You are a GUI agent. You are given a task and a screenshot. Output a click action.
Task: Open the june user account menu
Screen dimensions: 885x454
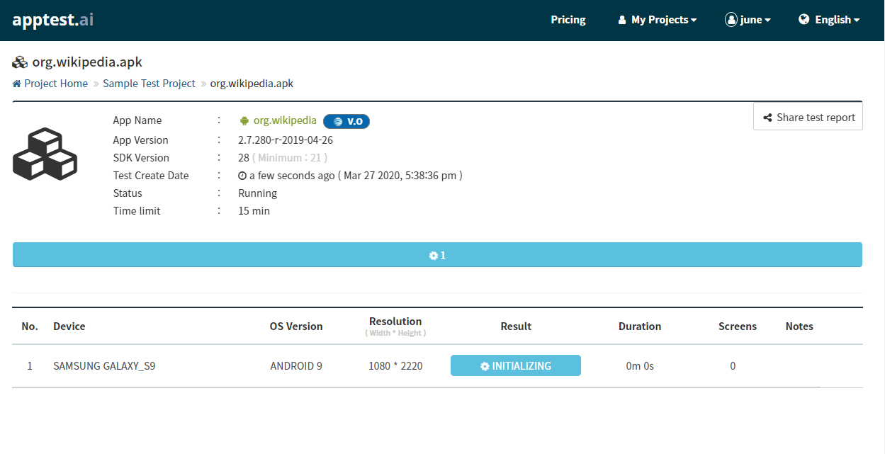[x=748, y=20]
